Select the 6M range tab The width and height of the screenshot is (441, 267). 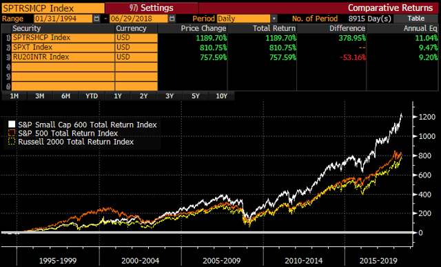[66, 96]
